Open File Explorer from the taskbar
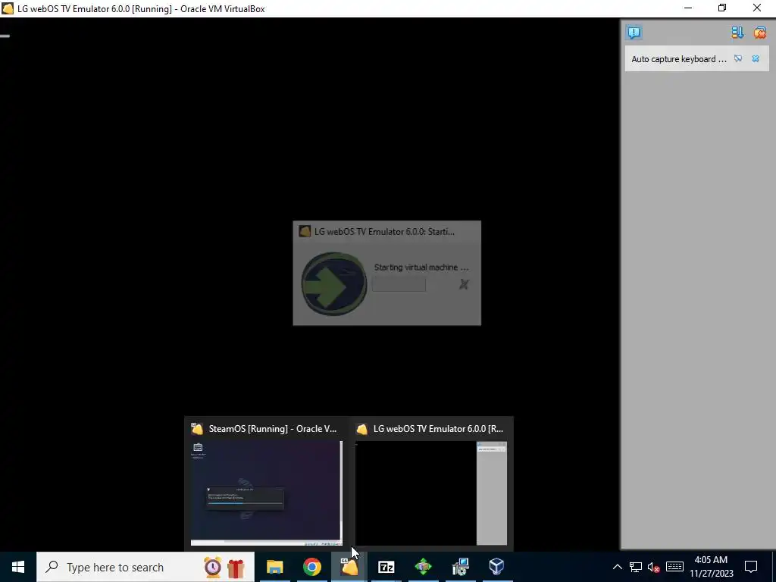 click(x=274, y=567)
